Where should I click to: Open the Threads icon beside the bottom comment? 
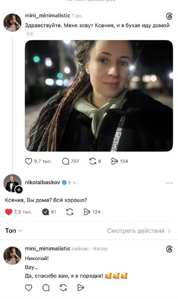(169, 249)
